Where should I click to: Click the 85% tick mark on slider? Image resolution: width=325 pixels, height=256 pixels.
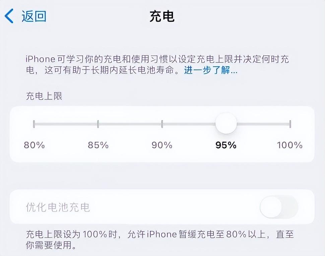[98, 124]
